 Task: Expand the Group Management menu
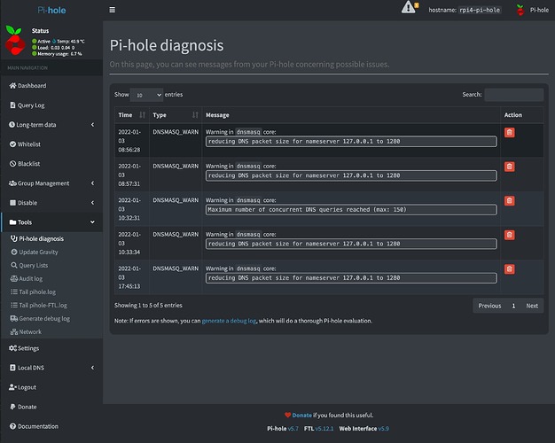pyautogui.click(x=43, y=183)
